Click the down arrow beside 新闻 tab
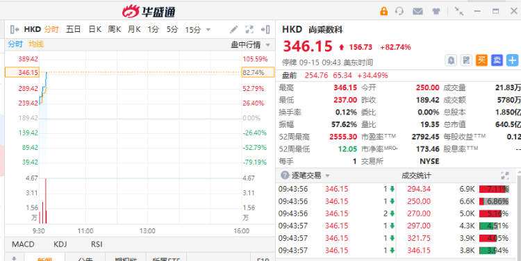Screen dimensions: 521x261 click(x=15, y=258)
